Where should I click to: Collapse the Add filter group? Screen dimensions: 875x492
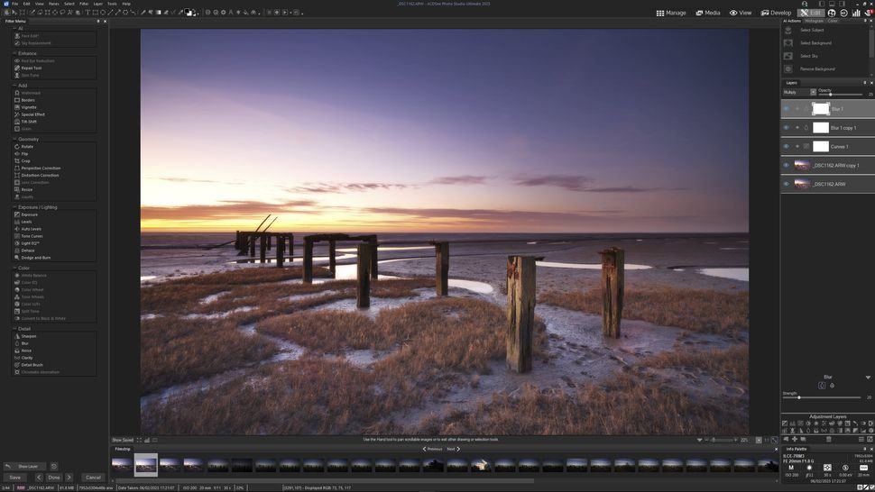14,86
